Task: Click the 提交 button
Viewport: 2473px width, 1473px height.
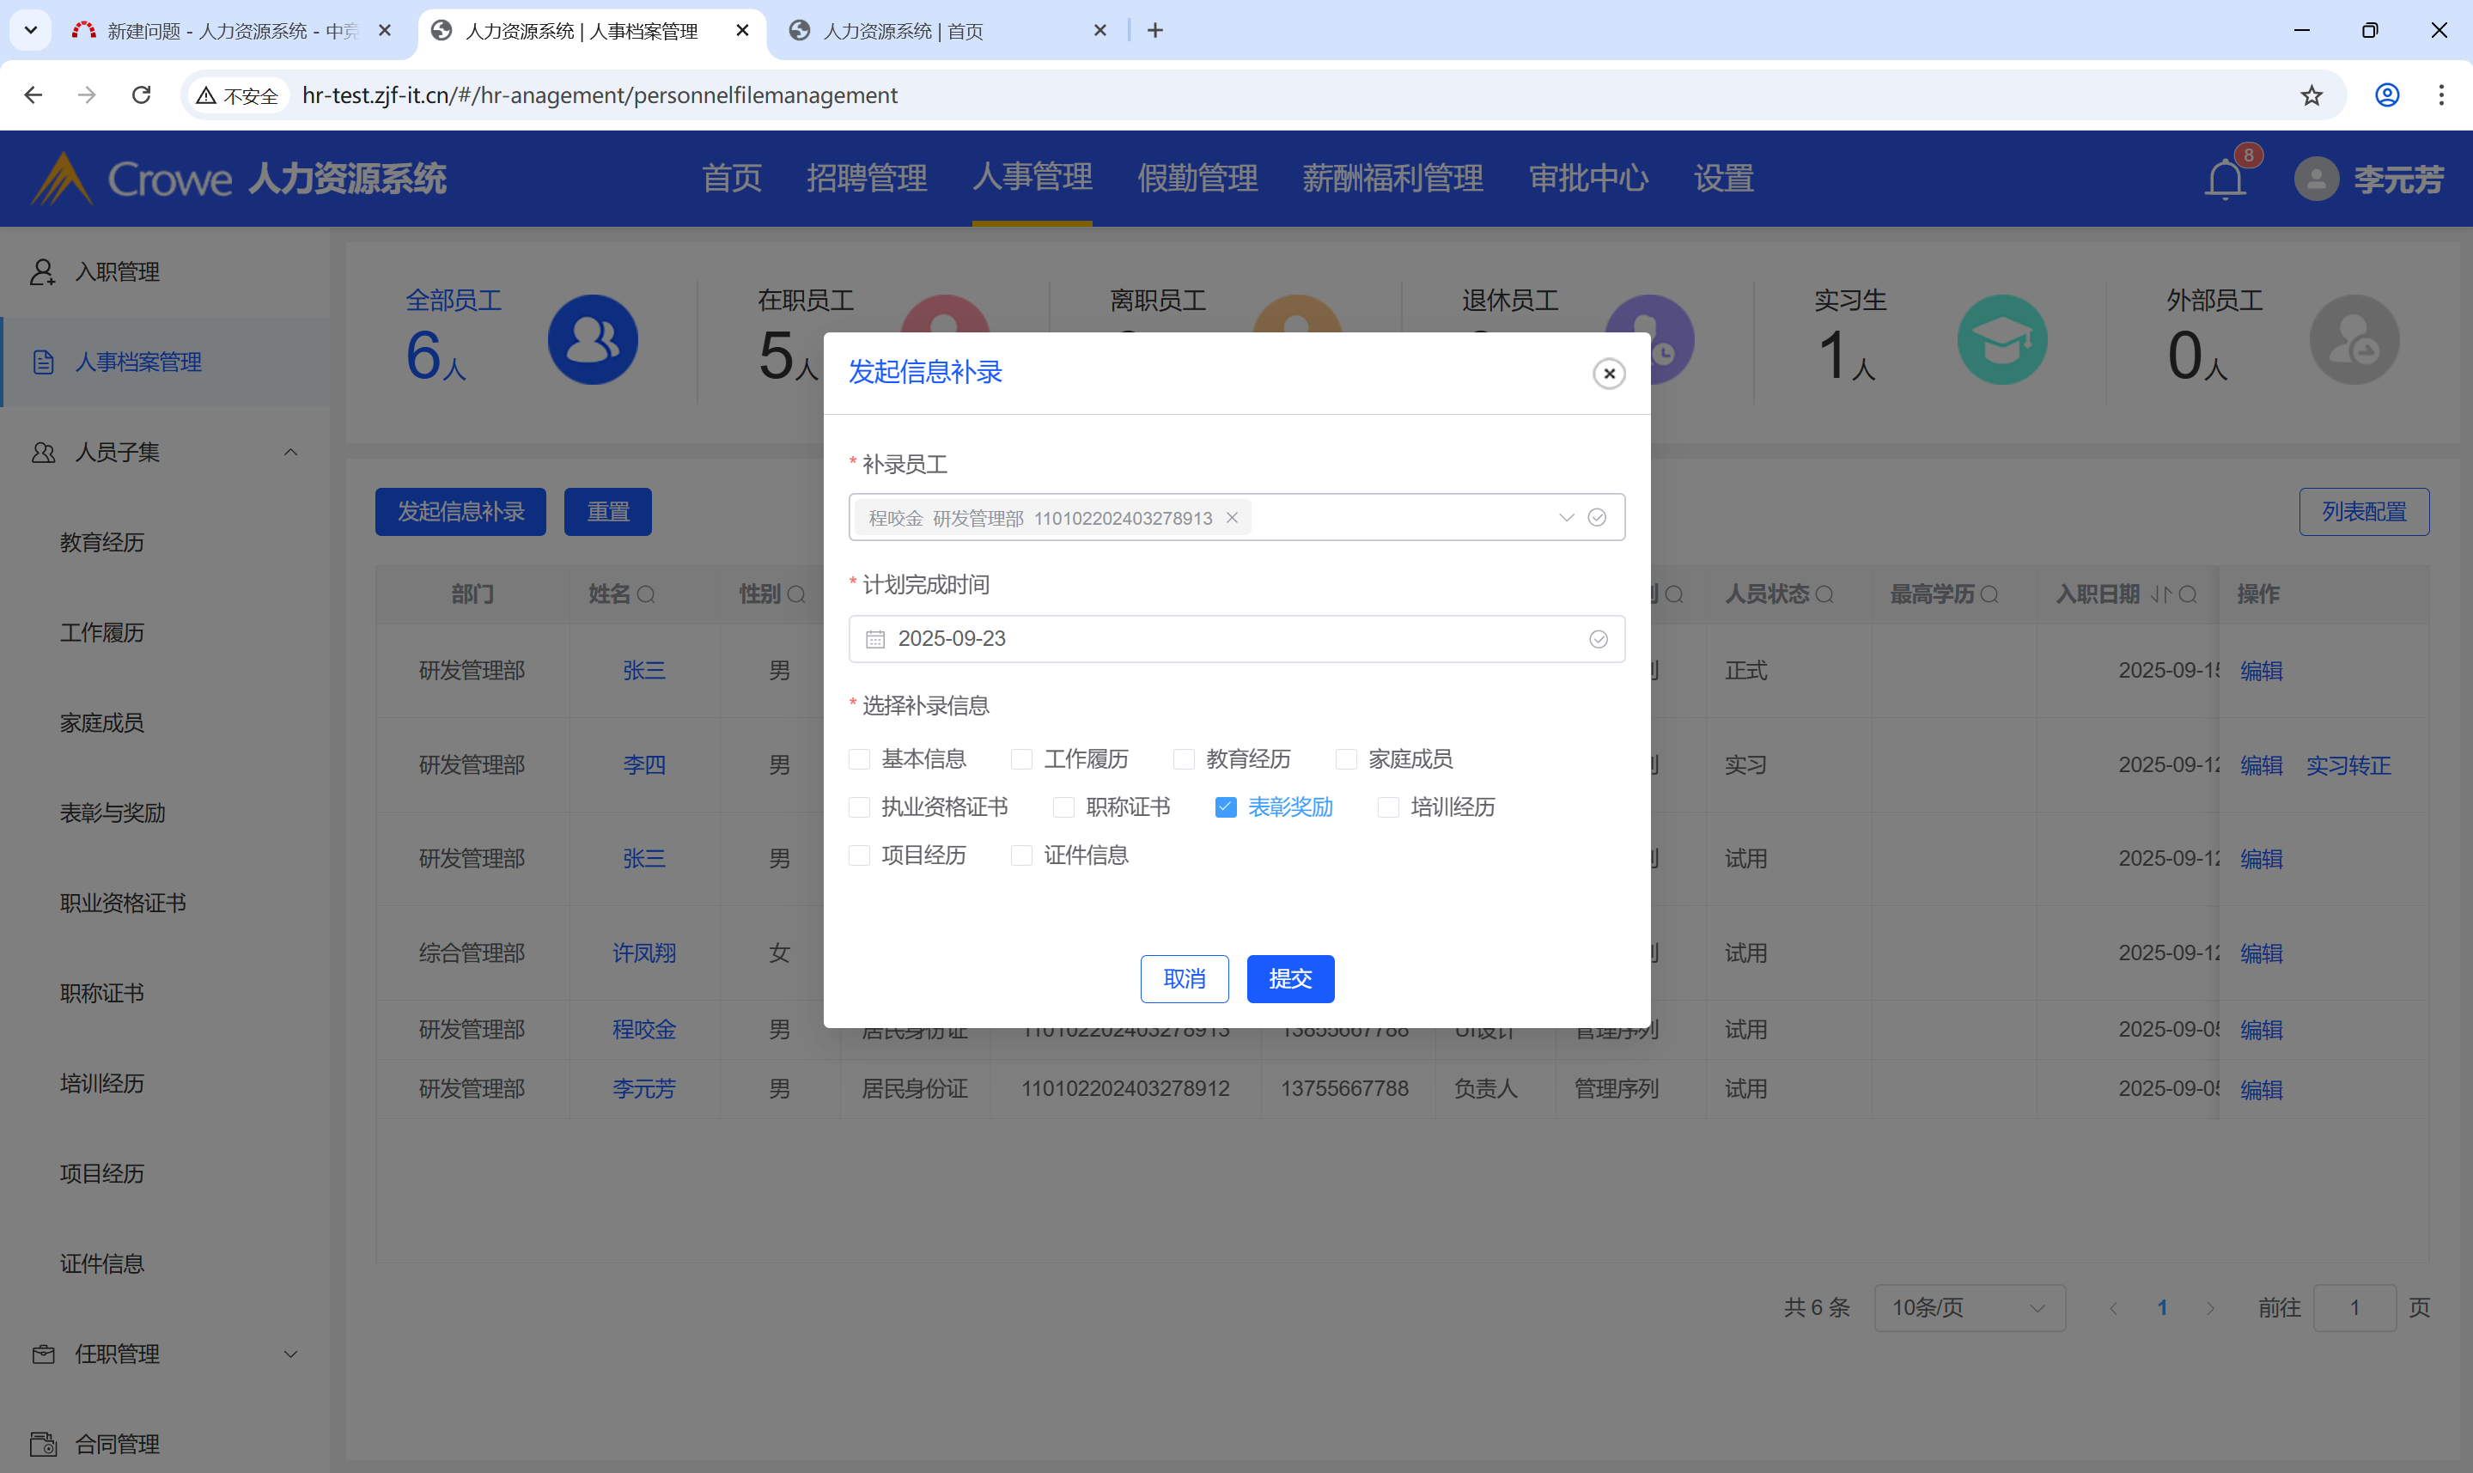Action: [1289, 978]
